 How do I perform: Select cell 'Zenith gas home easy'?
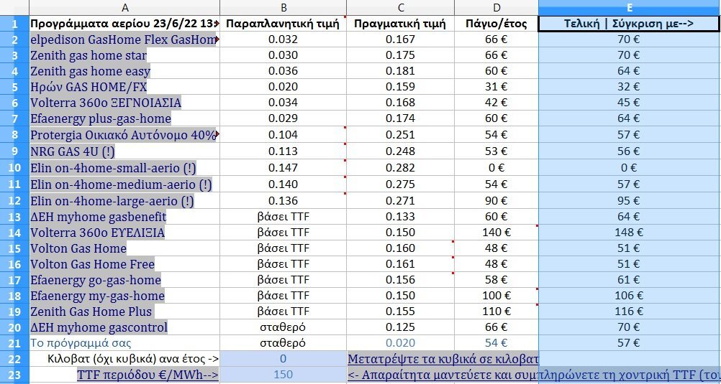pyautogui.click(x=124, y=71)
